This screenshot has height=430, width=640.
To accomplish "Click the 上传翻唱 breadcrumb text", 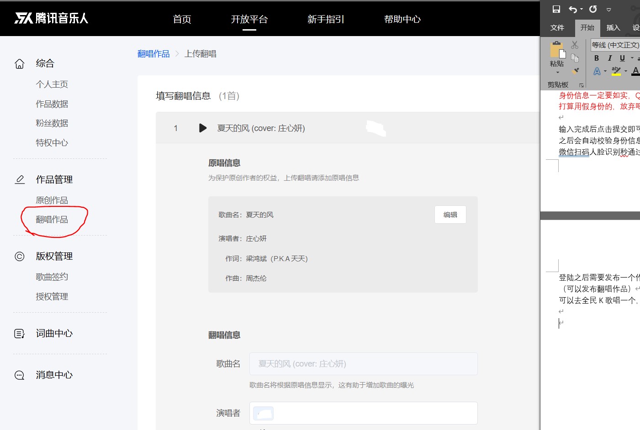I will pyautogui.click(x=201, y=54).
